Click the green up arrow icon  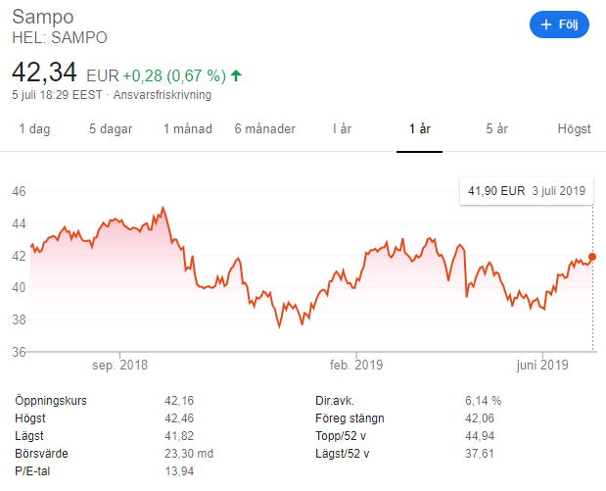tap(236, 75)
